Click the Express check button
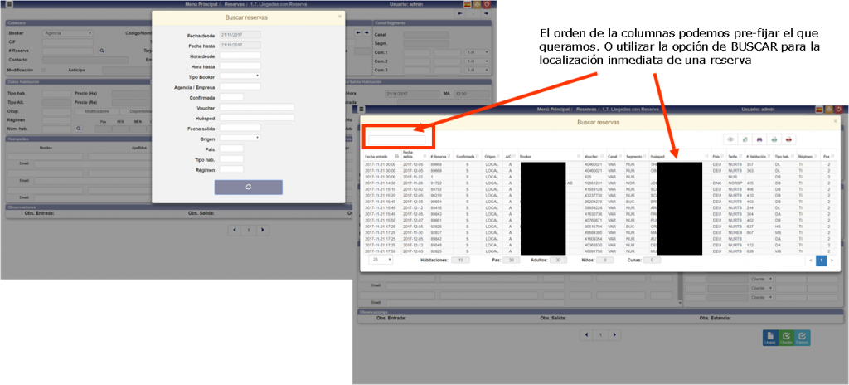 coord(803,337)
